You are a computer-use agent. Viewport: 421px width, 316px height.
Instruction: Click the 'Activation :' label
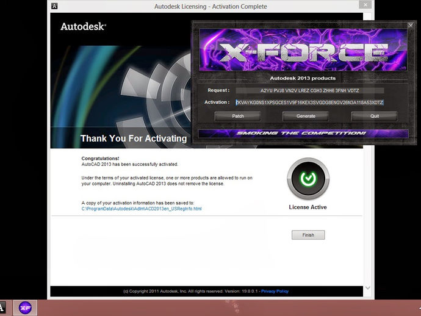[x=217, y=102]
